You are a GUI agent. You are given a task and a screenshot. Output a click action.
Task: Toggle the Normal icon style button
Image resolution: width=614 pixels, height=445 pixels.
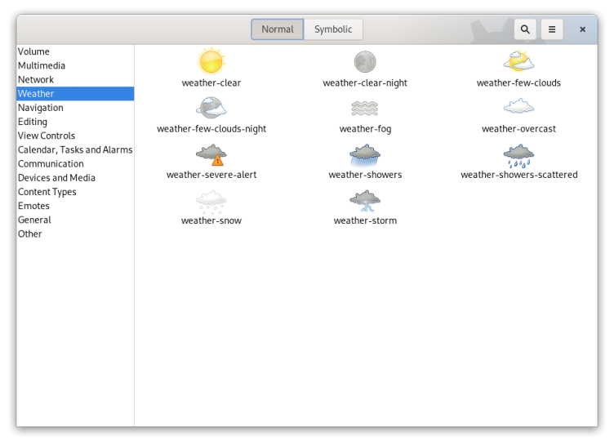278,29
